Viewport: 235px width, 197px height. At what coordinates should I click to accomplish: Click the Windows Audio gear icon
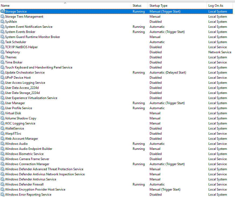[x=2, y=143]
